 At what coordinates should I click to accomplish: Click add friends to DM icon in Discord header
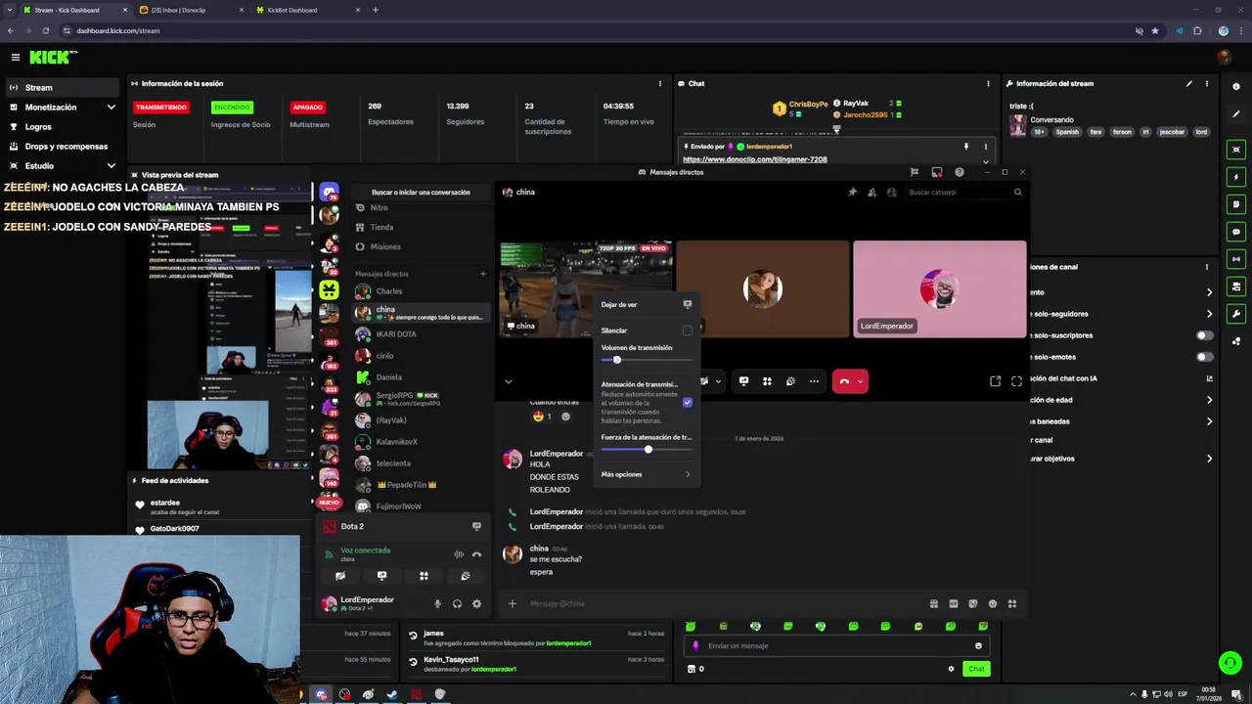click(872, 193)
